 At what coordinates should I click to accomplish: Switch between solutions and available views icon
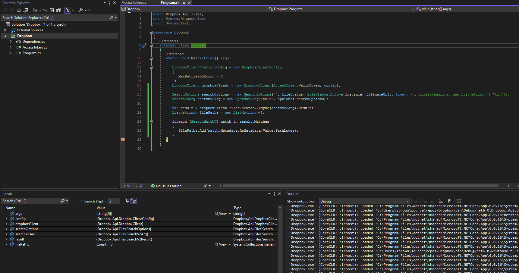[x=26, y=10]
